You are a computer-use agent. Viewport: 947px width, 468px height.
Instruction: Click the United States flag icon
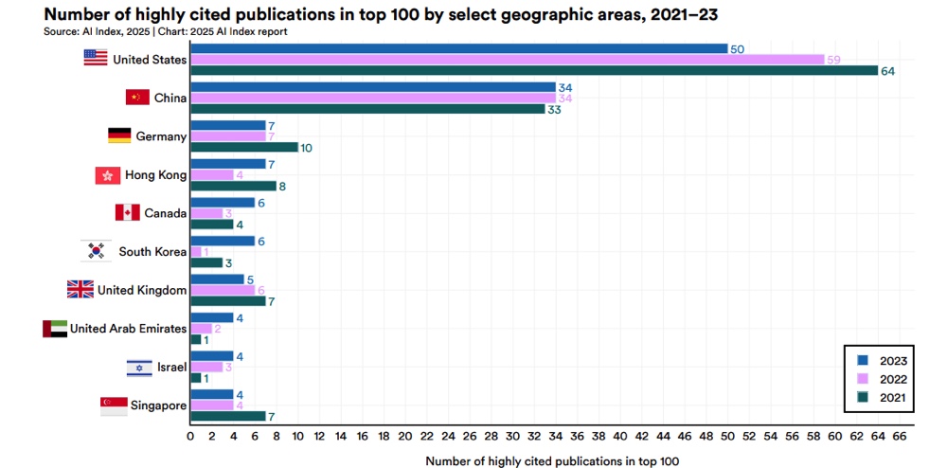tap(96, 59)
